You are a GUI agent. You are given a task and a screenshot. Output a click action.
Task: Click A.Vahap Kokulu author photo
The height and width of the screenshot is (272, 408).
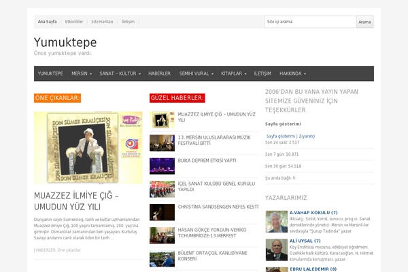coord(277,222)
